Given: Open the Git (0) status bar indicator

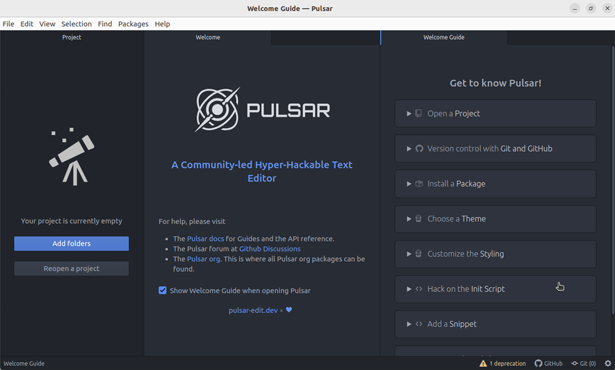Looking at the screenshot, I should [583, 363].
